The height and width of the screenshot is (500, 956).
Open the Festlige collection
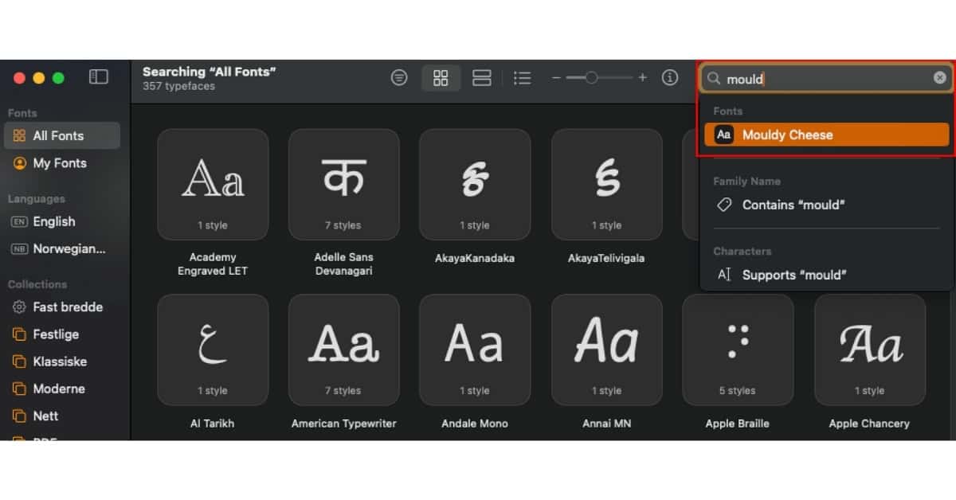53,334
